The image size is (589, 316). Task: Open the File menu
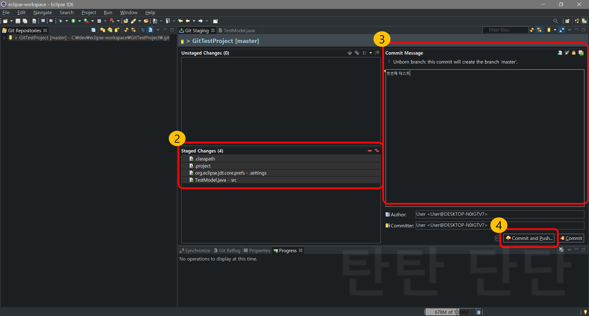pyautogui.click(x=6, y=12)
